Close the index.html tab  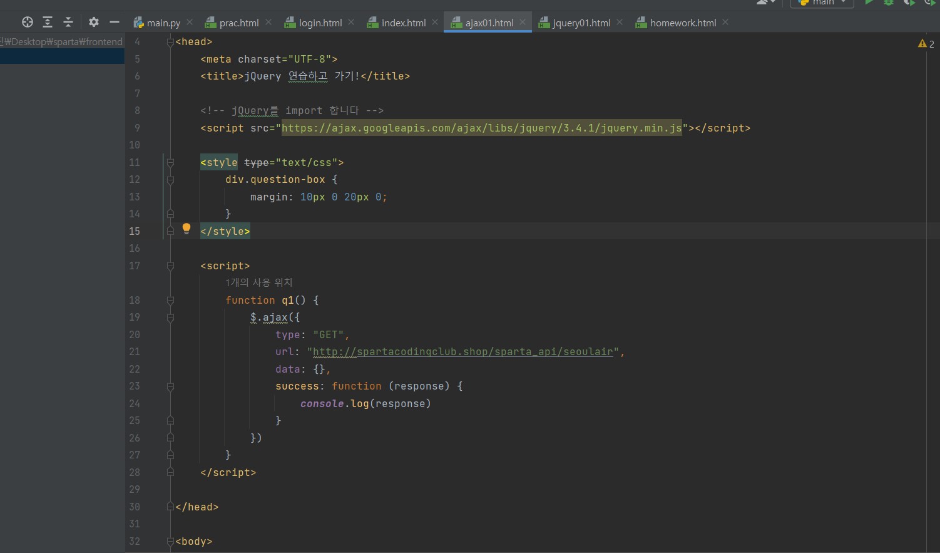tap(435, 22)
